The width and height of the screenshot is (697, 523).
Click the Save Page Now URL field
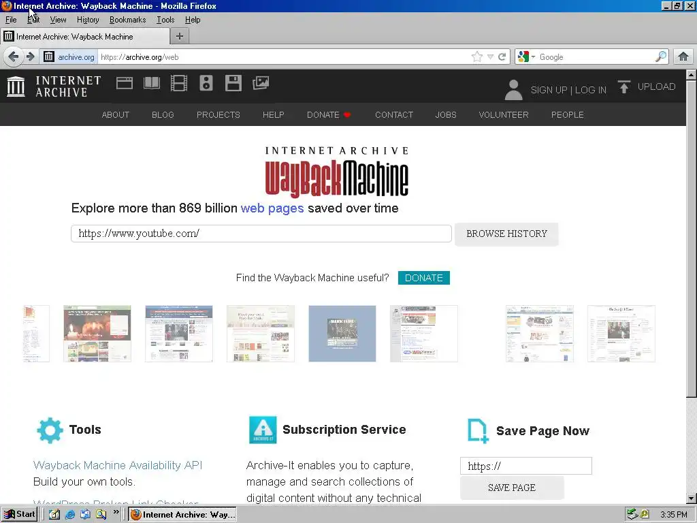(526, 466)
